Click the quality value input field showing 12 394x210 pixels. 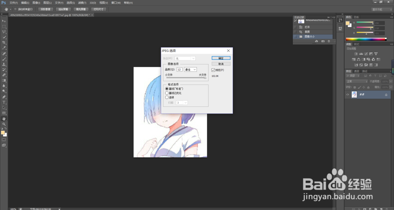pos(179,70)
